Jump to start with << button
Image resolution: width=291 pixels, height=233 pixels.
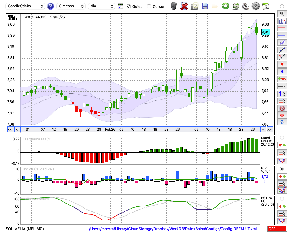tap(10, 130)
